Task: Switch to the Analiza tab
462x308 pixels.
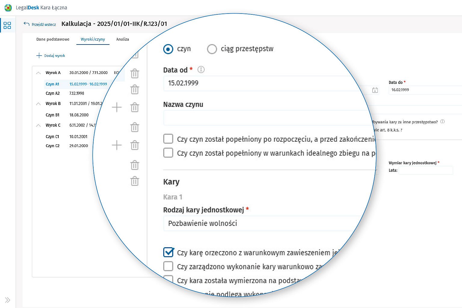Action: 122,39
